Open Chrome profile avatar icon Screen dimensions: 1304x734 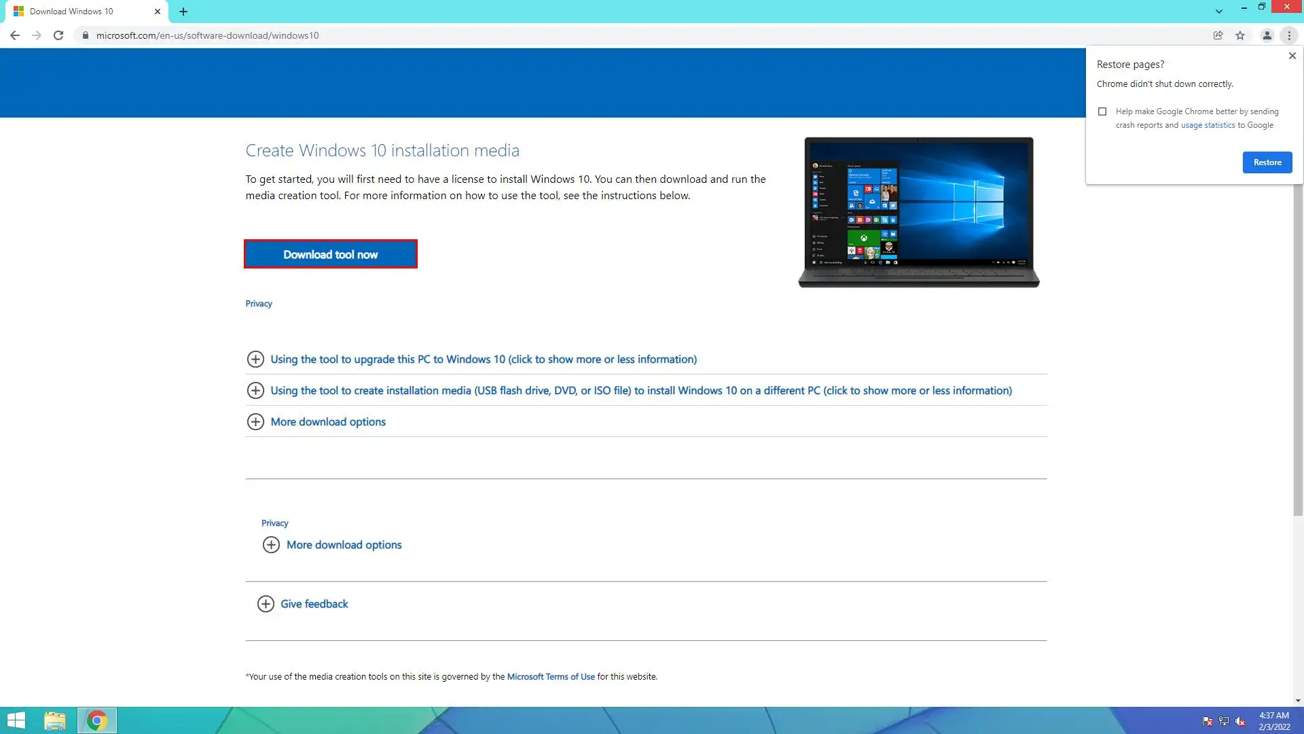tap(1267, 35)
